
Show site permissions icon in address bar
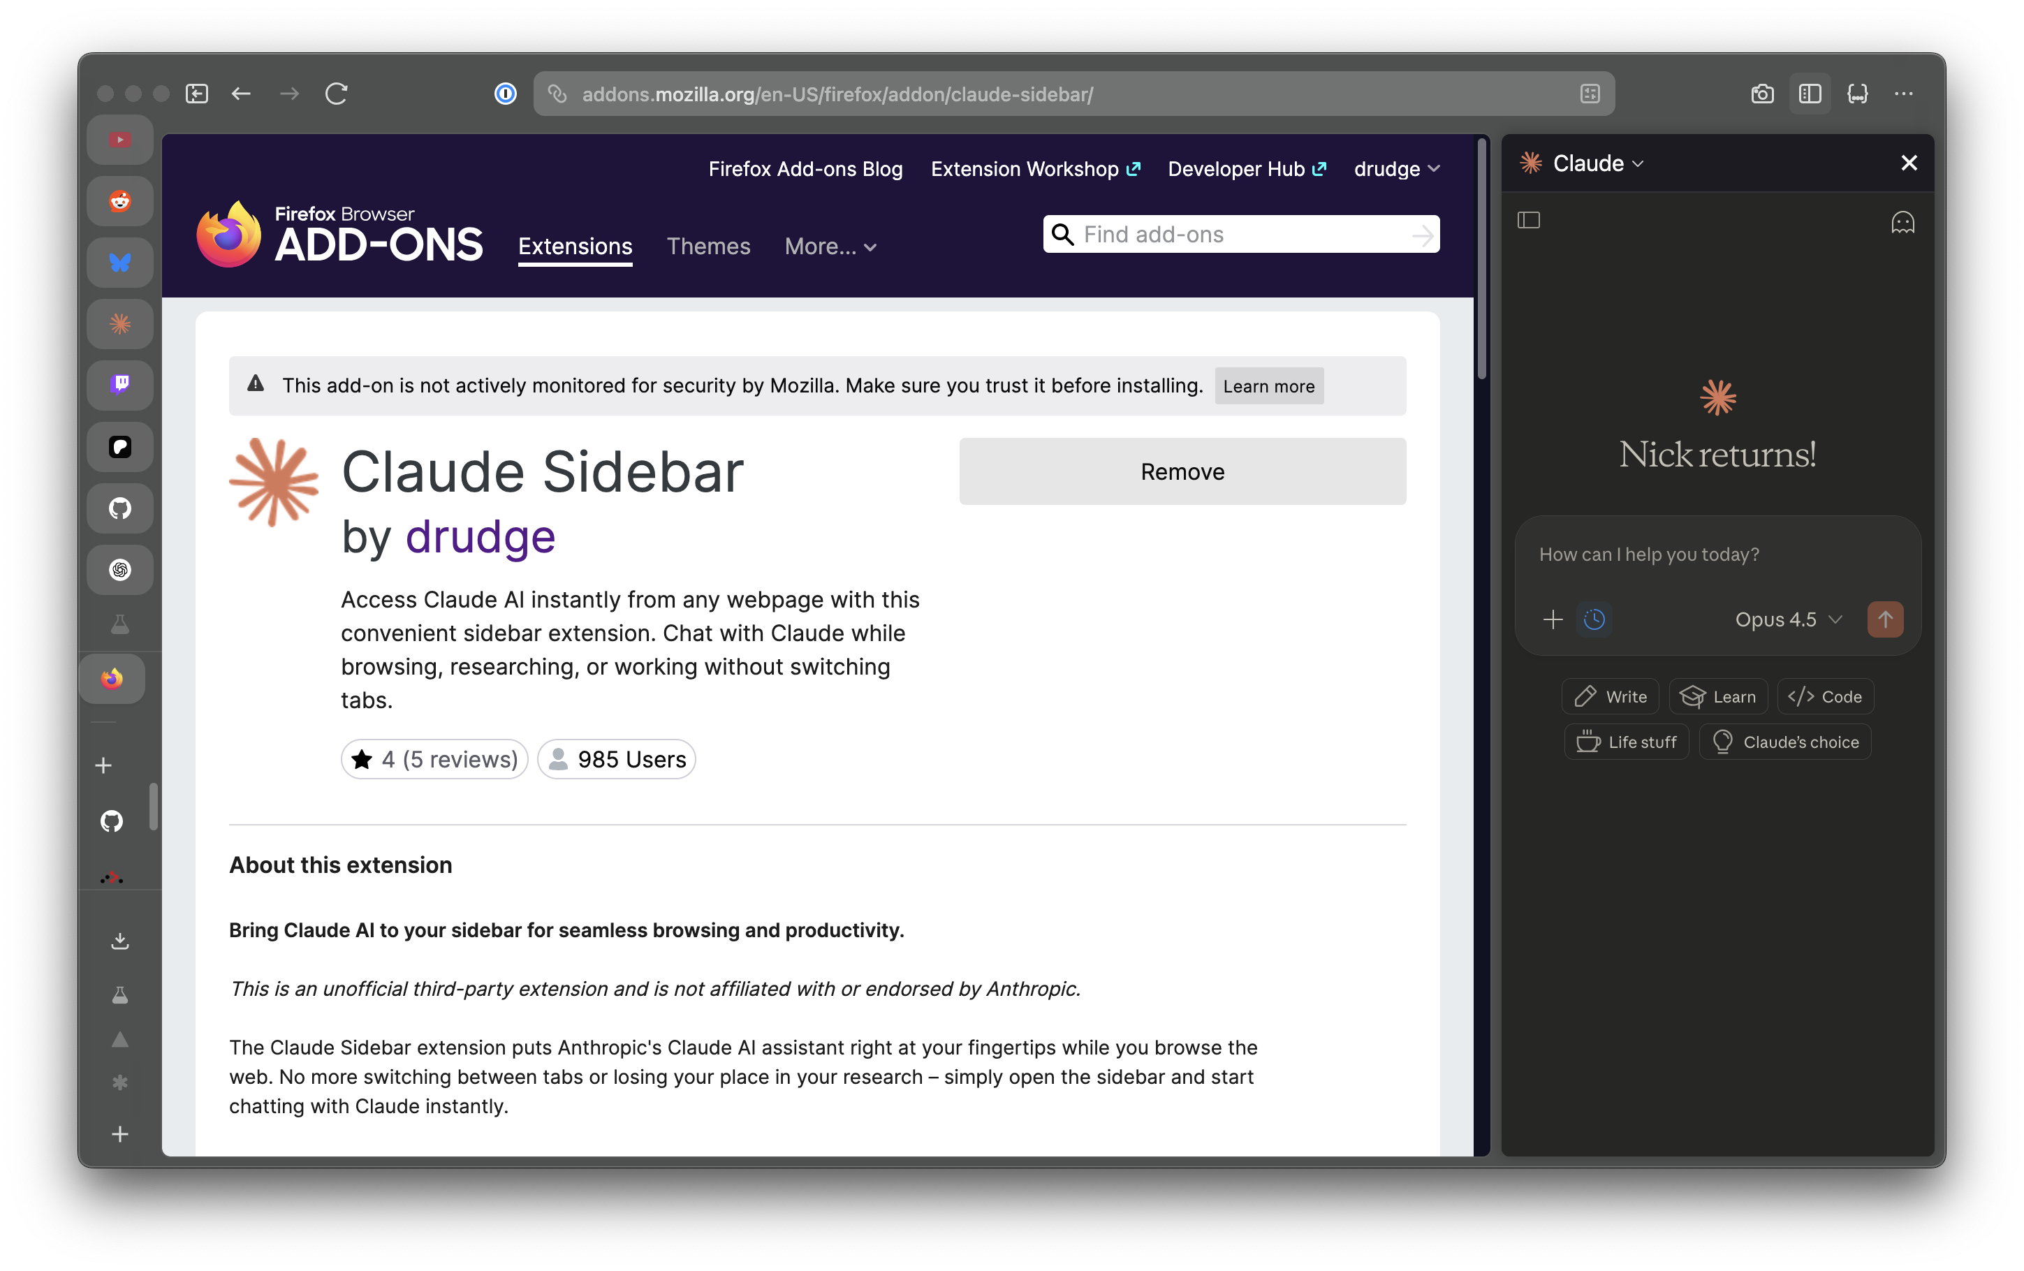coord(557,94)
